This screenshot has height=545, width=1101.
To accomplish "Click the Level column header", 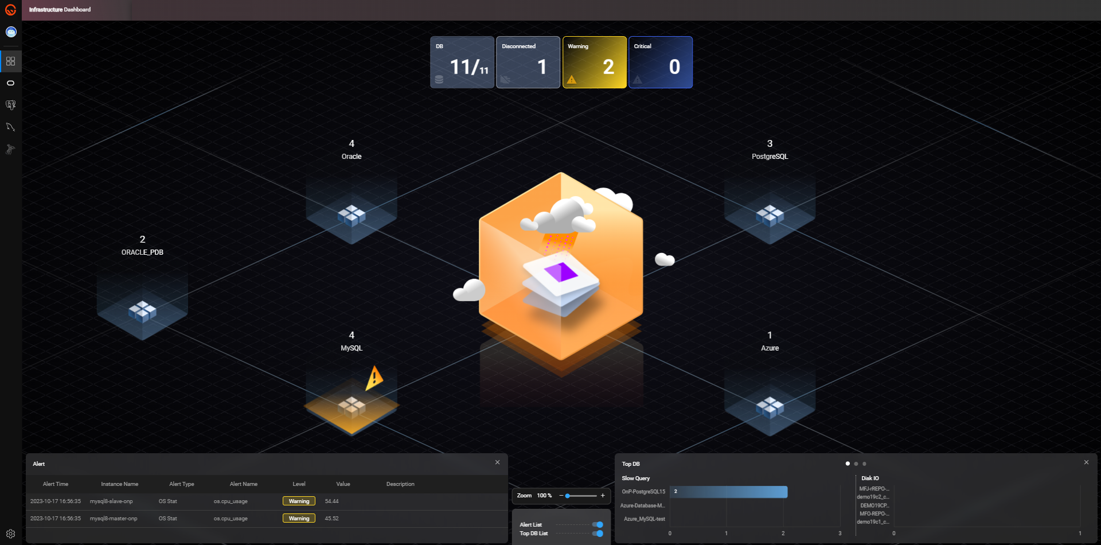I will coord(299,484).
